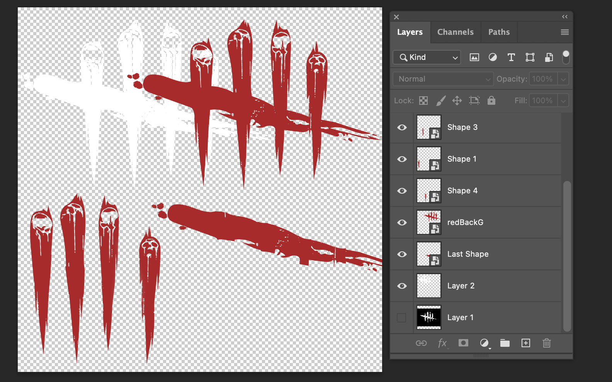Switch to the Layers tab

(x=410, y=32)
